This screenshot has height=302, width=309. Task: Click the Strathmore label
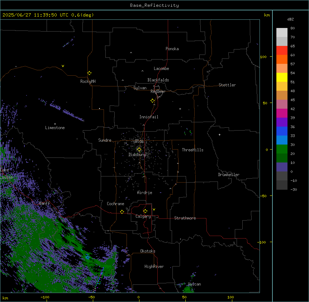point(185,218)
